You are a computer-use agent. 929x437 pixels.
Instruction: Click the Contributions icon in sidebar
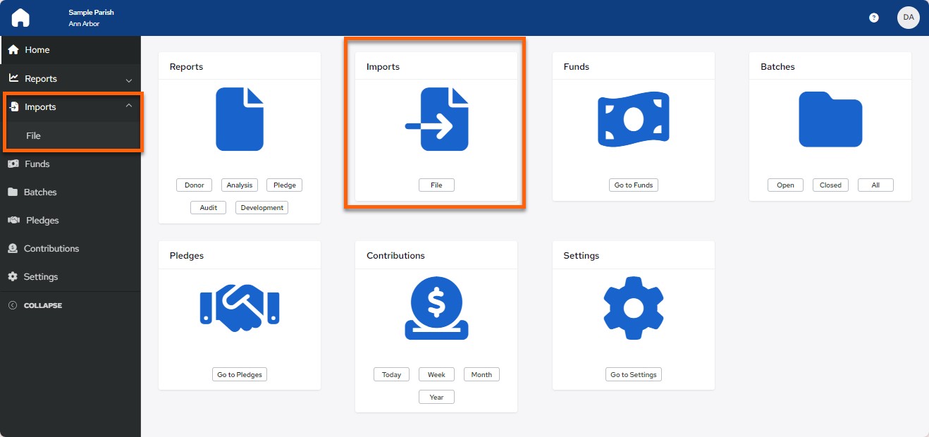[x=12, y=248]
